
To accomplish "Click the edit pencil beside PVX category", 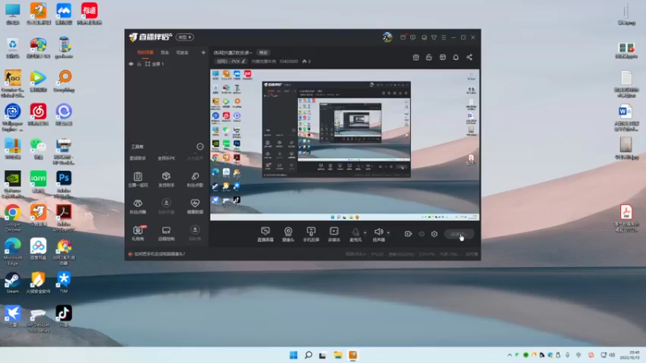I will click(x=244, y=61).
